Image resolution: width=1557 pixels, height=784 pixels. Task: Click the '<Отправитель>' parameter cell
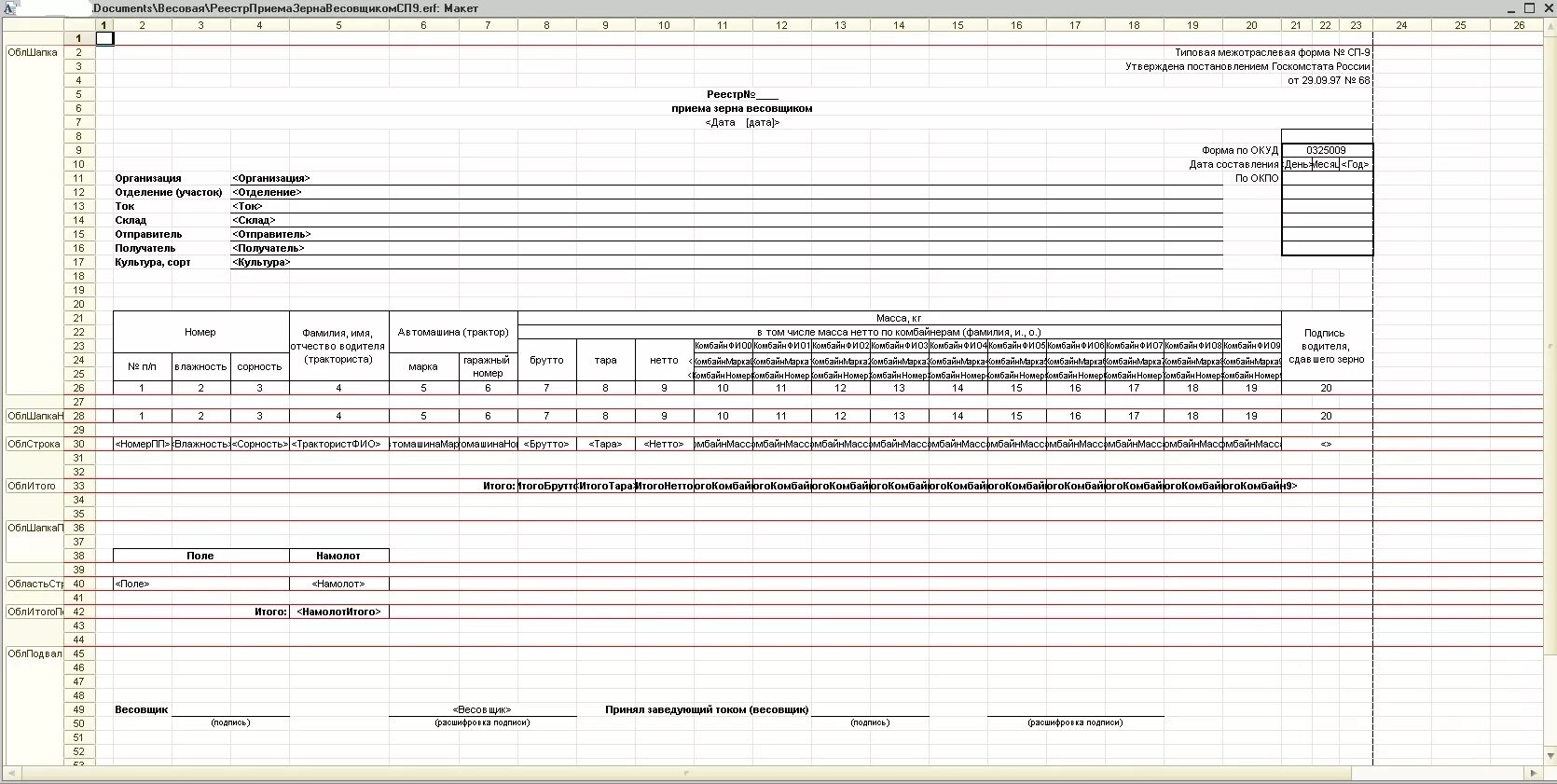[271, 234]
